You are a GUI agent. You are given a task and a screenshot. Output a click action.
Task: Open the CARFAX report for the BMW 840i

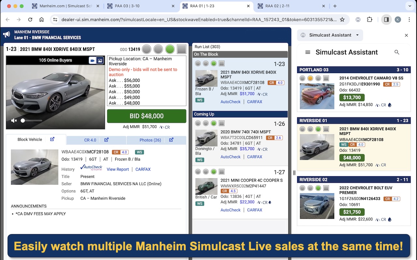[143, 169]
